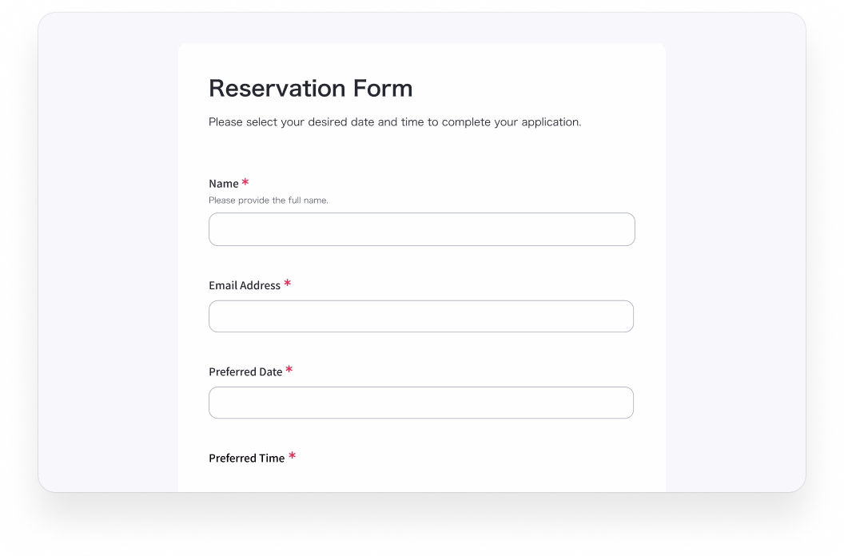Click the red asterisk after Preferred Date
Viewport: 844px width, 556px height.
pos(289,370)
